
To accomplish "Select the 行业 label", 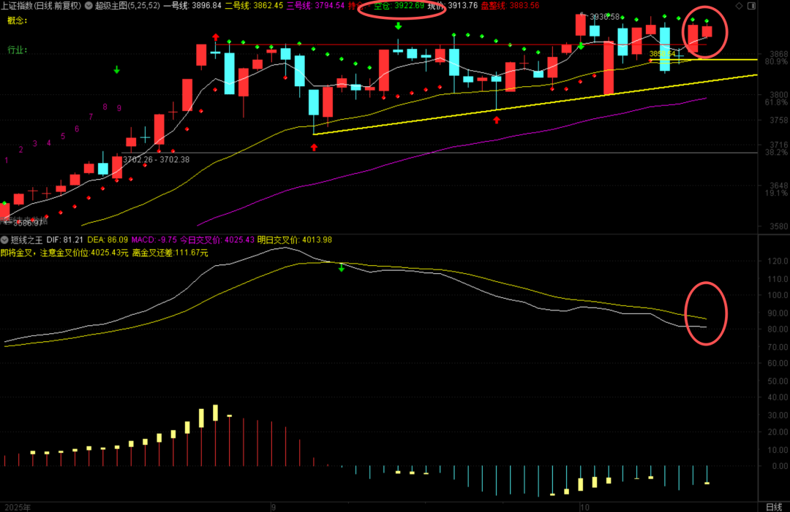I will click(17, 50).
